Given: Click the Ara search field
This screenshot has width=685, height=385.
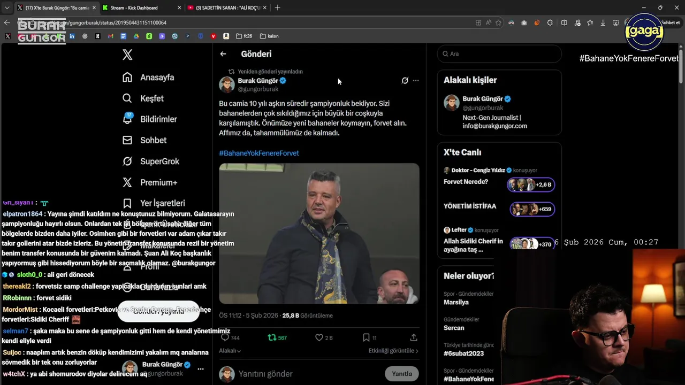Looking at the screenshot, I should click(499, 54).
